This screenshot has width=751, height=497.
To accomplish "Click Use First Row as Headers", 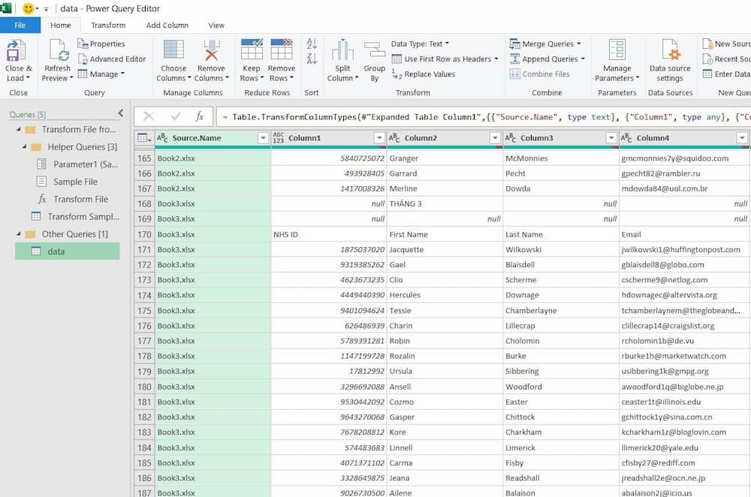I will [x=447, y=59].
